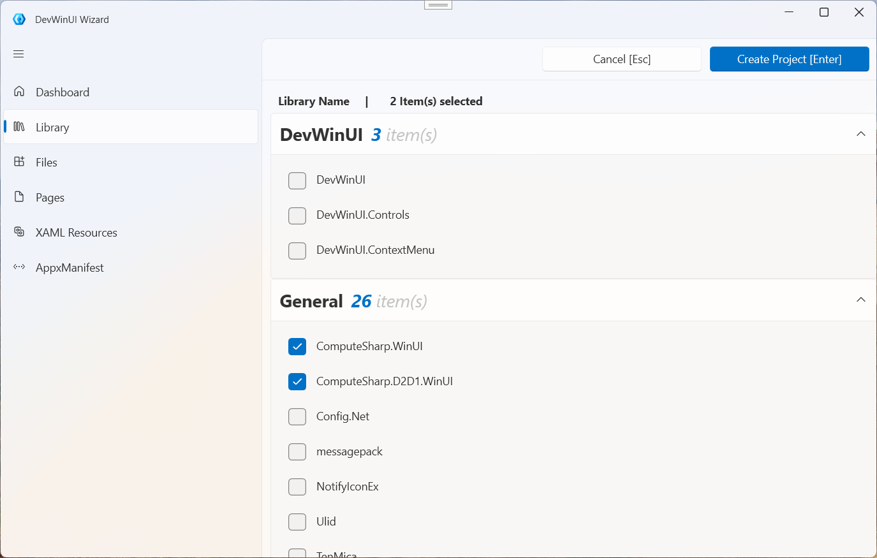
Task: Minimize the DevWinUI Wizard window
Action: pyautogui.click(x=789, y=12)
